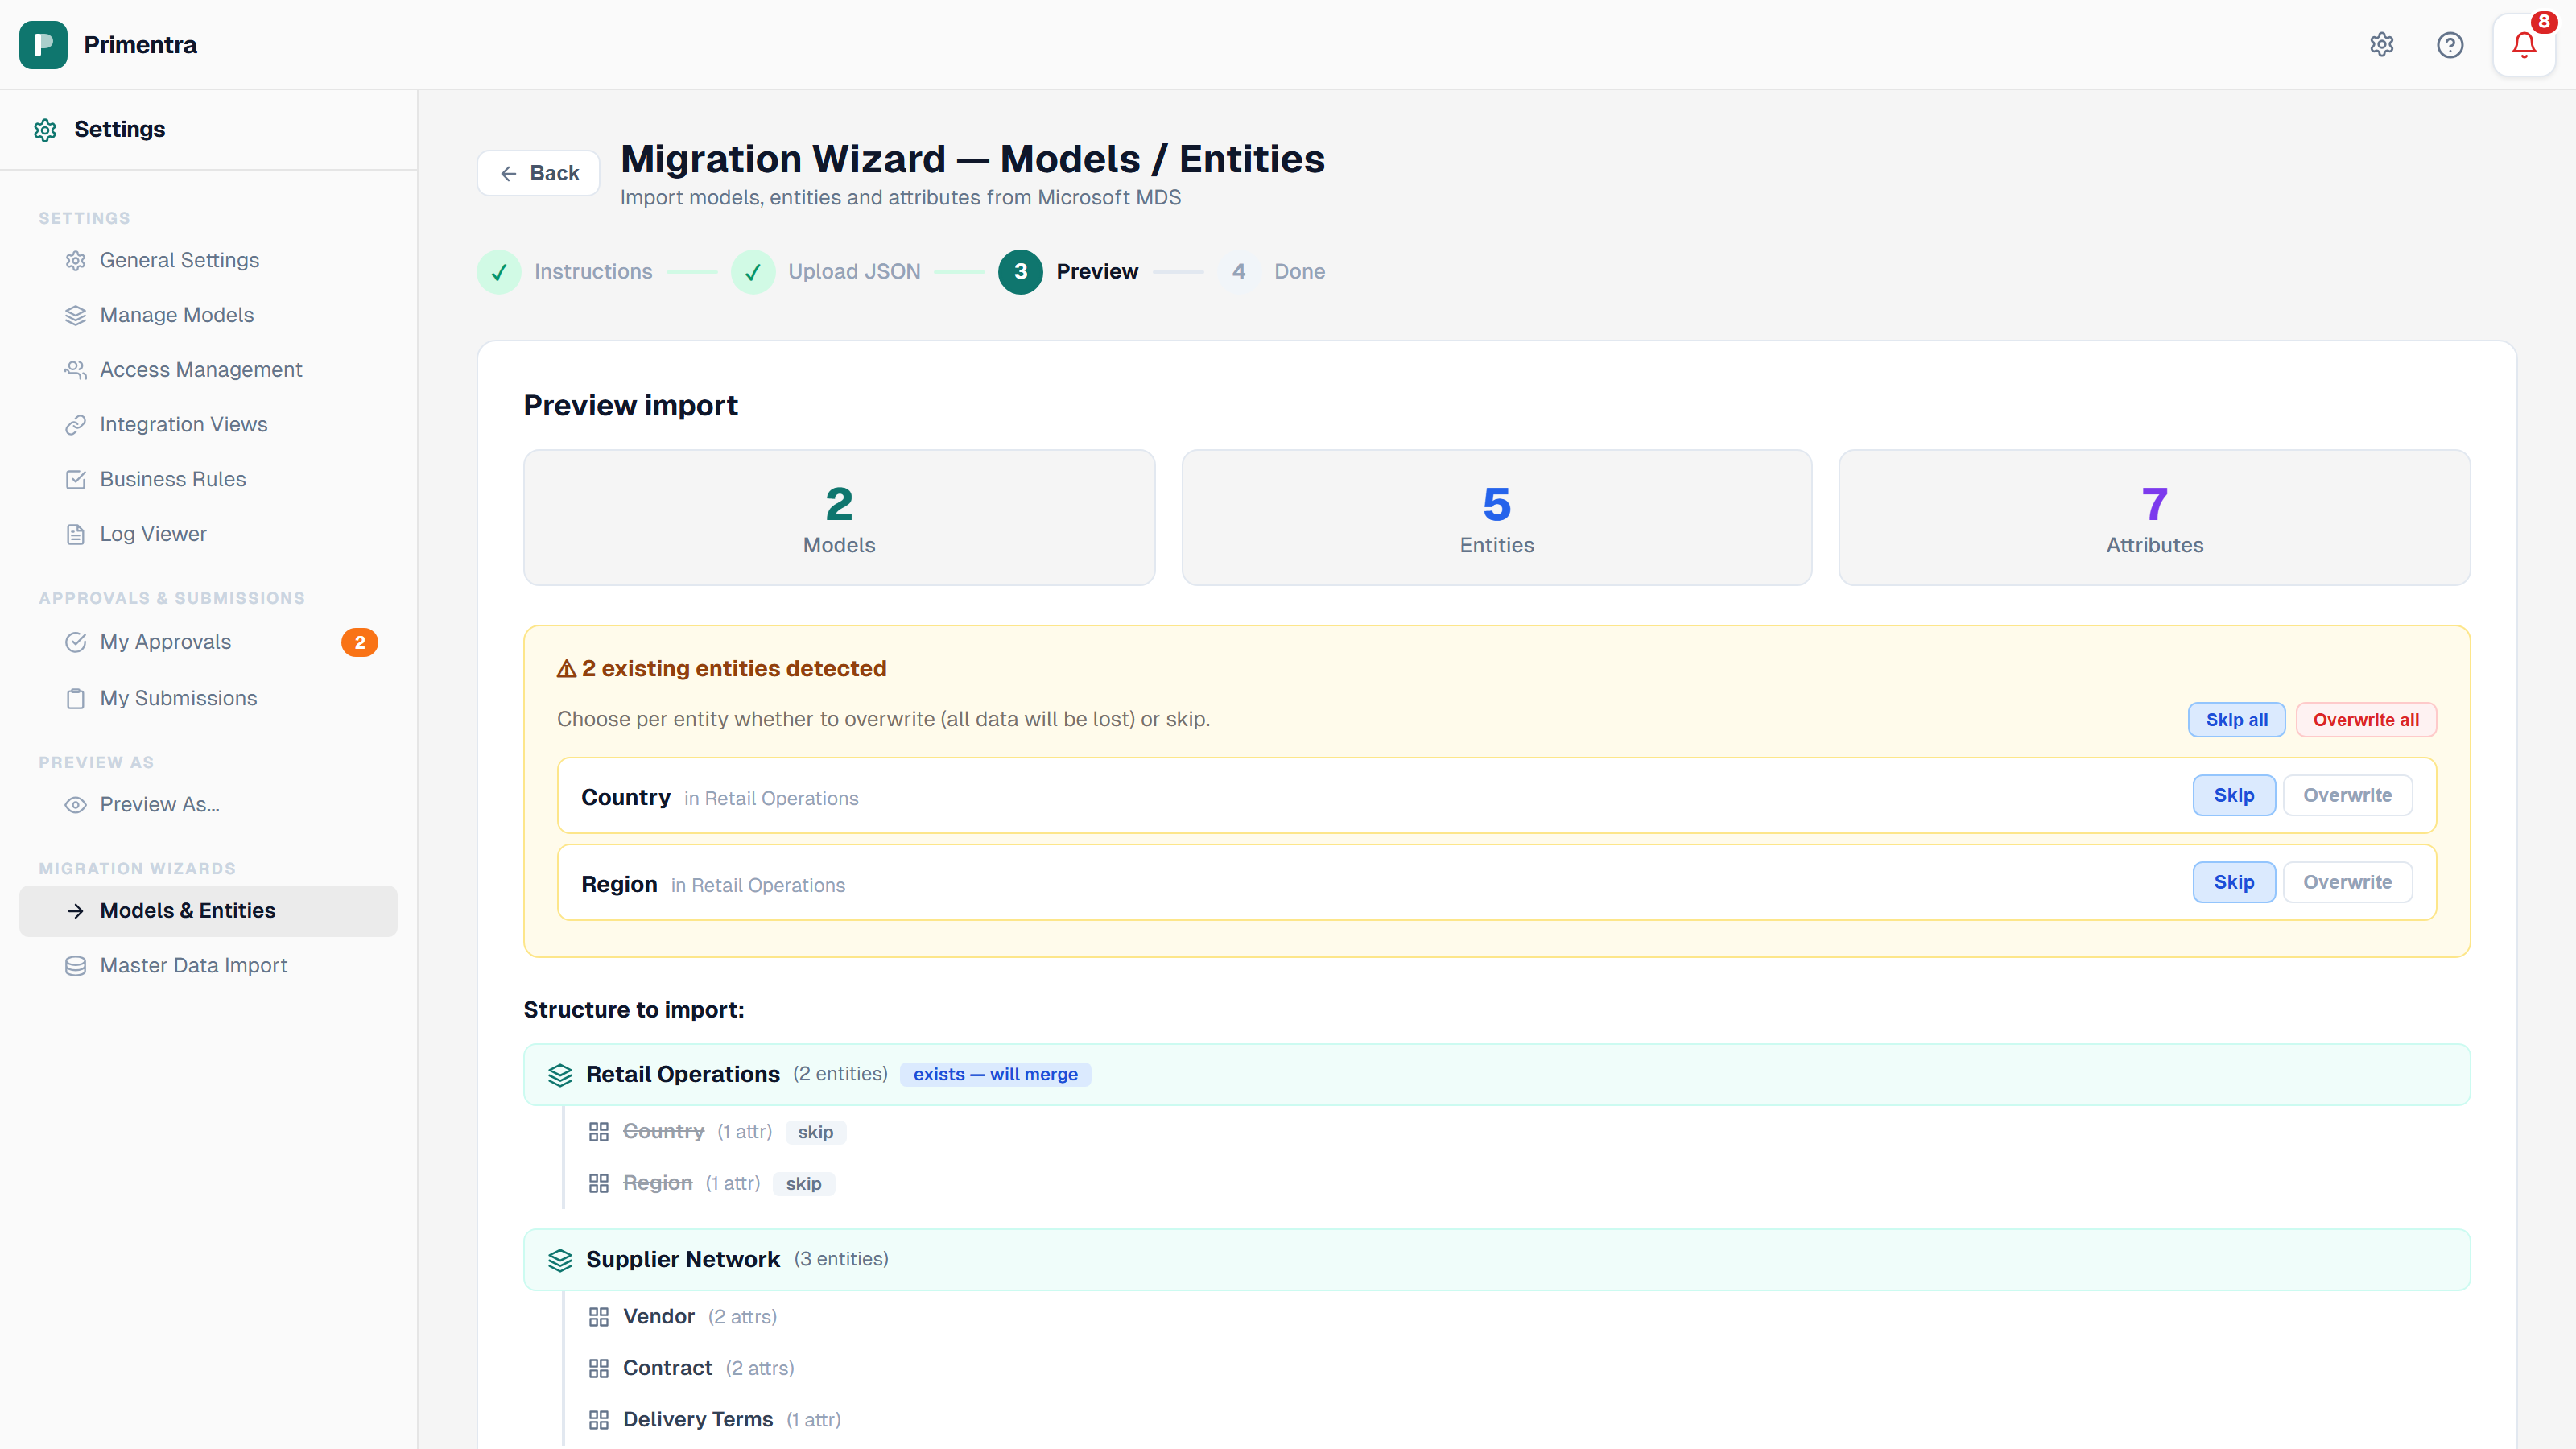Select Models & Entities in sidebar
The height and width of the screenshot is (1449, 2576).
point(208,911)
